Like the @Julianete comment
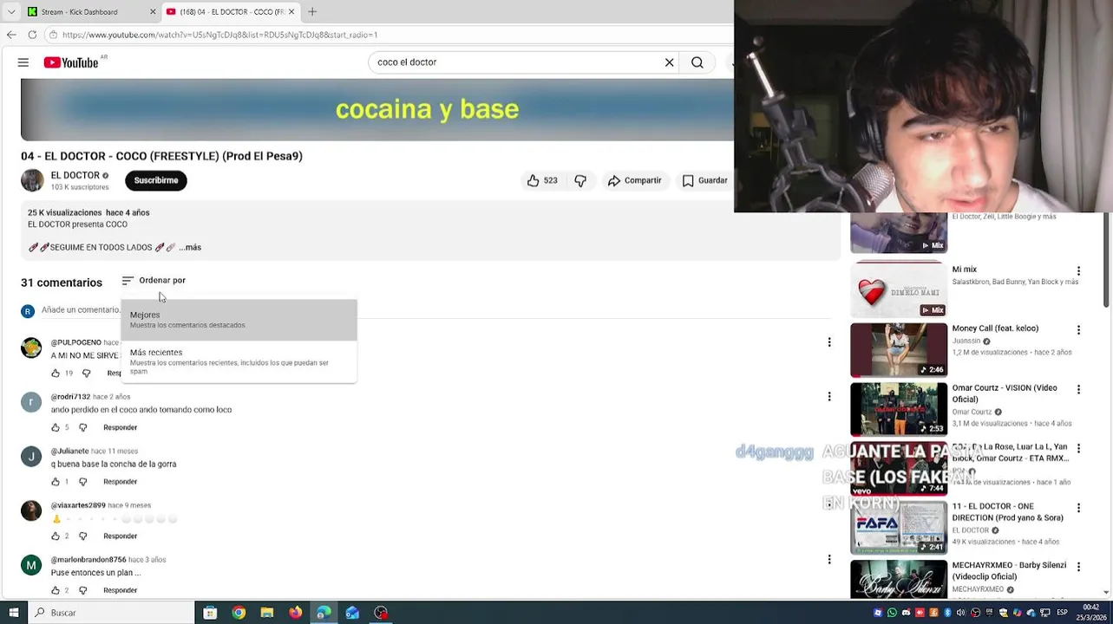The width and height of the screenshot is (1113, 624). 56,482
